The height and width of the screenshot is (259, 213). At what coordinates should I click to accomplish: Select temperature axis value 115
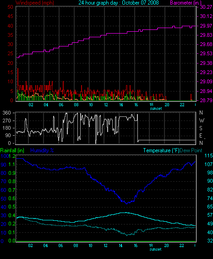pos(208,155)
